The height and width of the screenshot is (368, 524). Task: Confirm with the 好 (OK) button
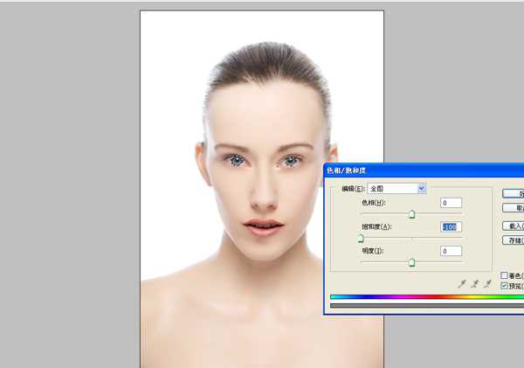[x=515, y=192]
